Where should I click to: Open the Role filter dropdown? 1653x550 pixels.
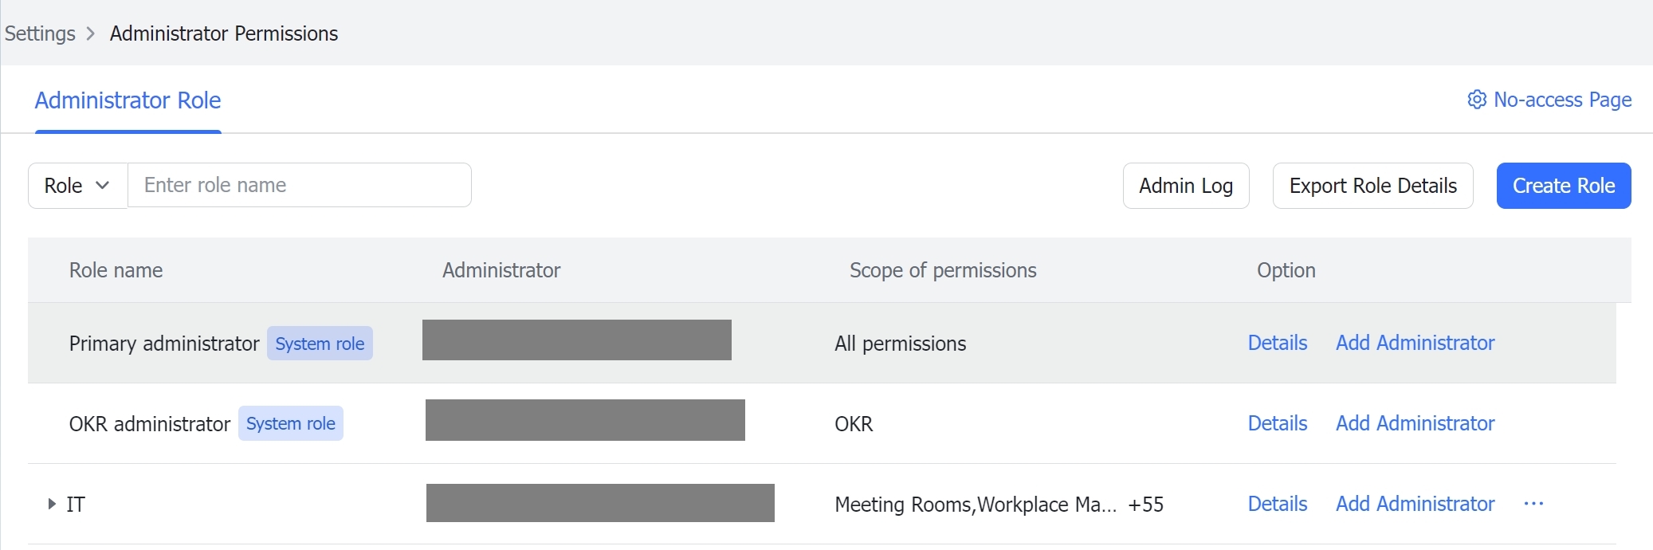[x=77, y=186]
